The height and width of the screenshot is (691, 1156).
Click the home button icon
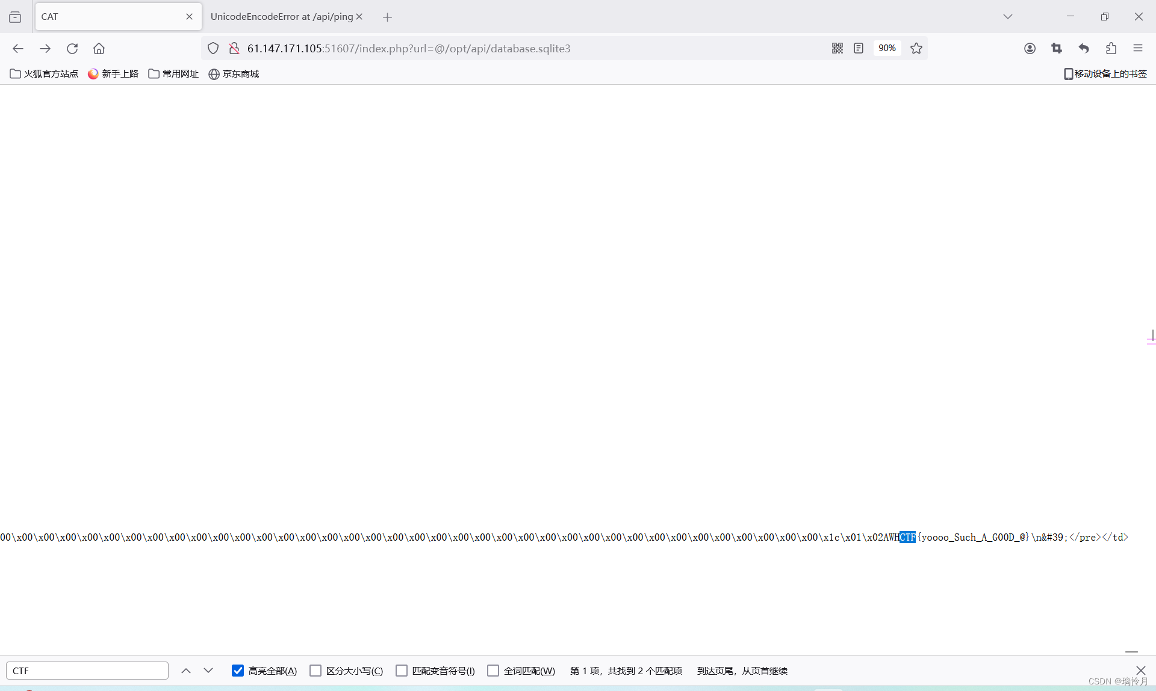click(99, 49)
